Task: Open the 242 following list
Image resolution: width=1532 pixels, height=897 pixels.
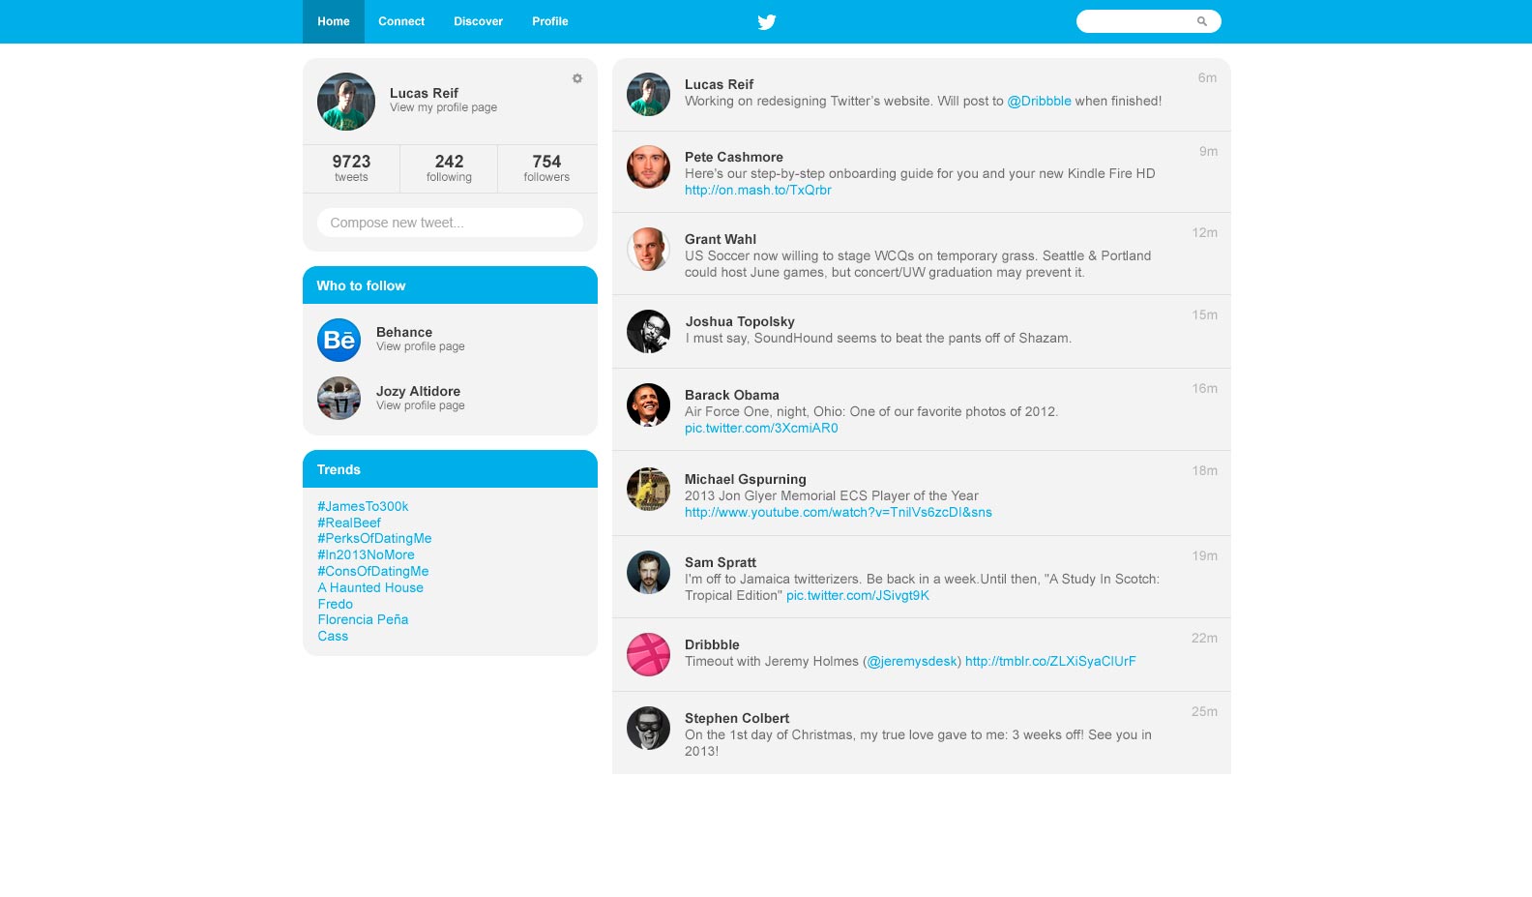Action: [449, 167]
